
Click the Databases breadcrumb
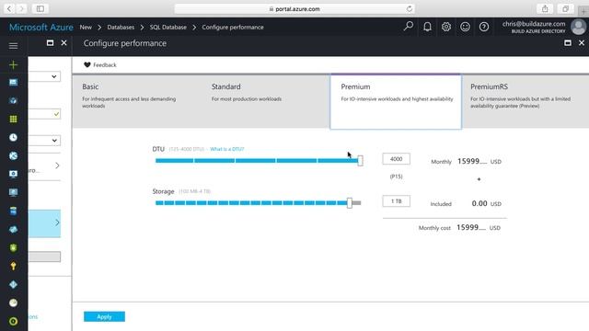[x=121, y=27]
